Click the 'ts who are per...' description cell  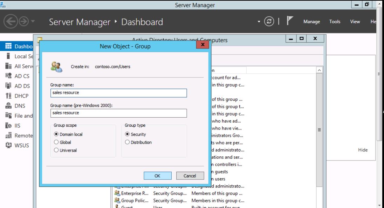pyautogui.click(x=227, y=143)
